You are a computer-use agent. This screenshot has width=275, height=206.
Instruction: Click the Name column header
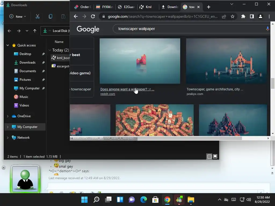click(59, 42)
